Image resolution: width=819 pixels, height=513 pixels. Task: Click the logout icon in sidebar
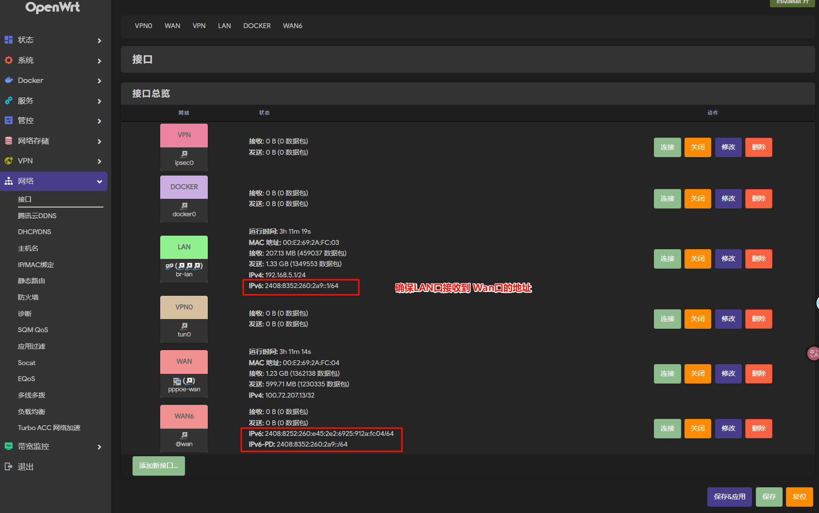(9, 466)
